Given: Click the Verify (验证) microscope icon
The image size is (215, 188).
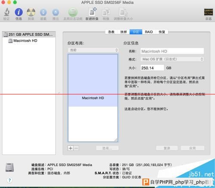Looking at the screenshot, I should (6, 12).
